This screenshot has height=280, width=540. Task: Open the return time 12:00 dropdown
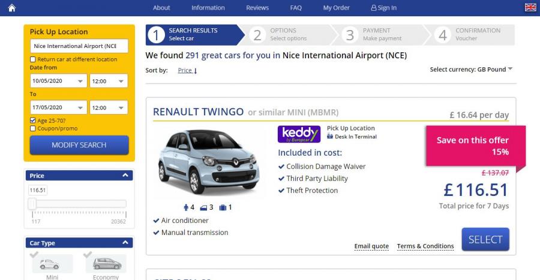[109, 107]
